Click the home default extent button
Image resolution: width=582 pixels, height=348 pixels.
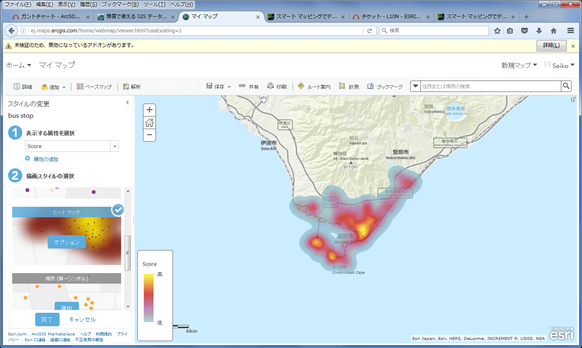[x=149, y=123]
